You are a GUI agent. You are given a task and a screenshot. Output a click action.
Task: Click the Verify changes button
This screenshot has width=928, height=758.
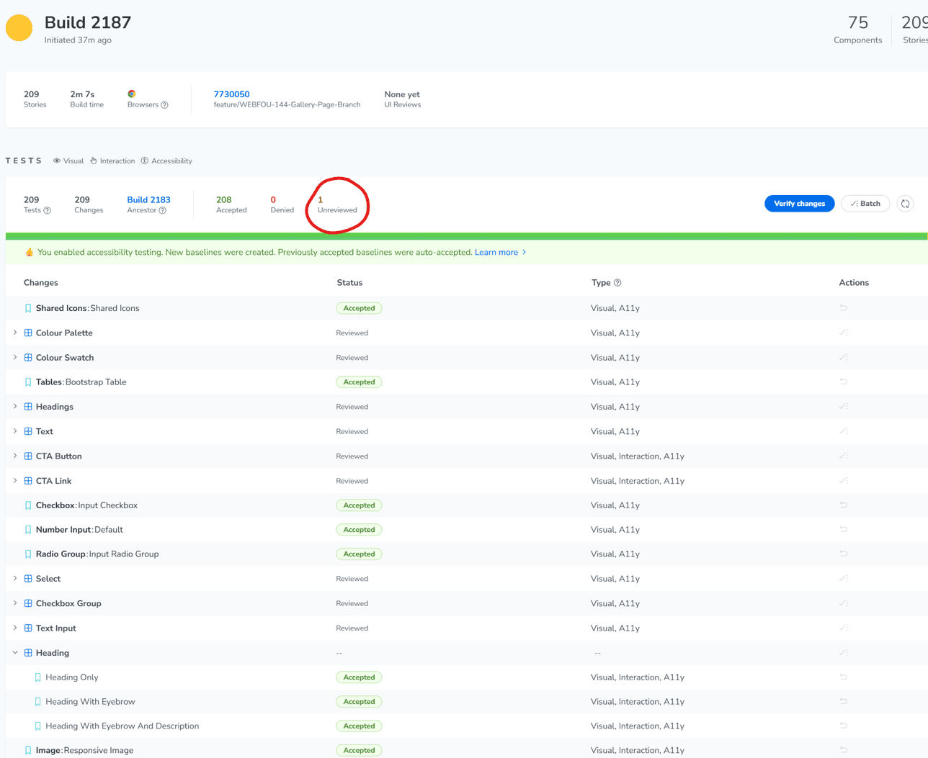[x=799, y=203]
